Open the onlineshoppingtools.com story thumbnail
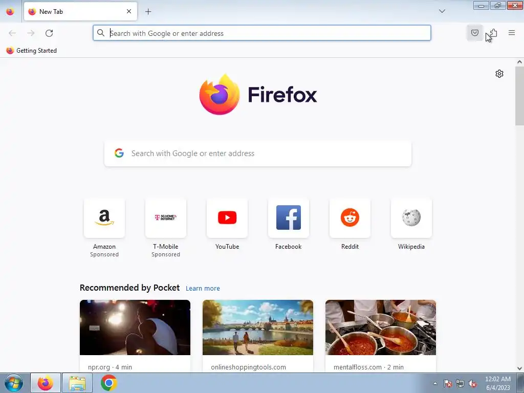524x393 pixels. point(258,327)
